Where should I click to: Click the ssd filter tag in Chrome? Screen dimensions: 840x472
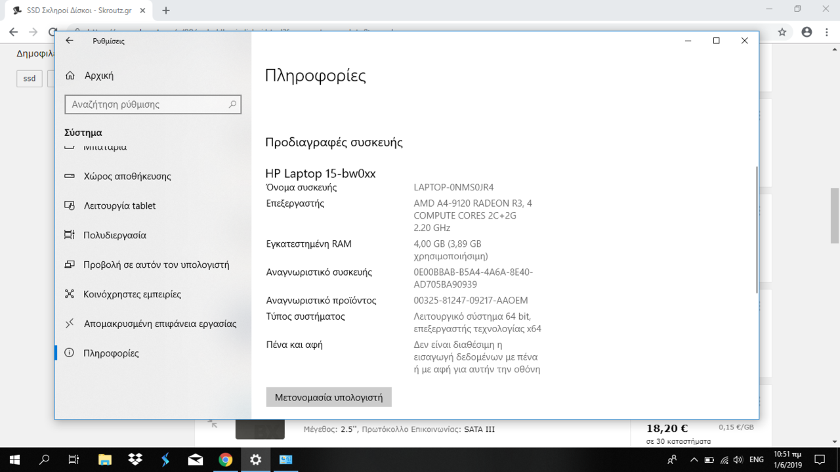(x=30, y=78)
